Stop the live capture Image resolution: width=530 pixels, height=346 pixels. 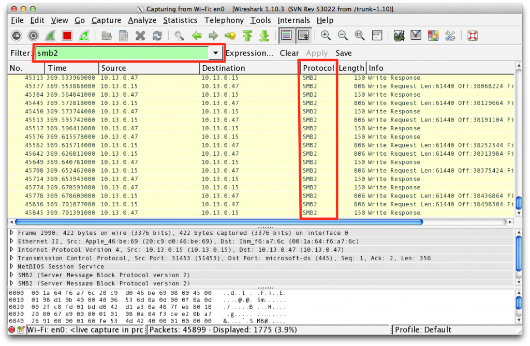68,35
